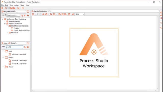163x92 pixels.
Task: Collapse the Workspace - Data Massaging node
Action: 3,19
